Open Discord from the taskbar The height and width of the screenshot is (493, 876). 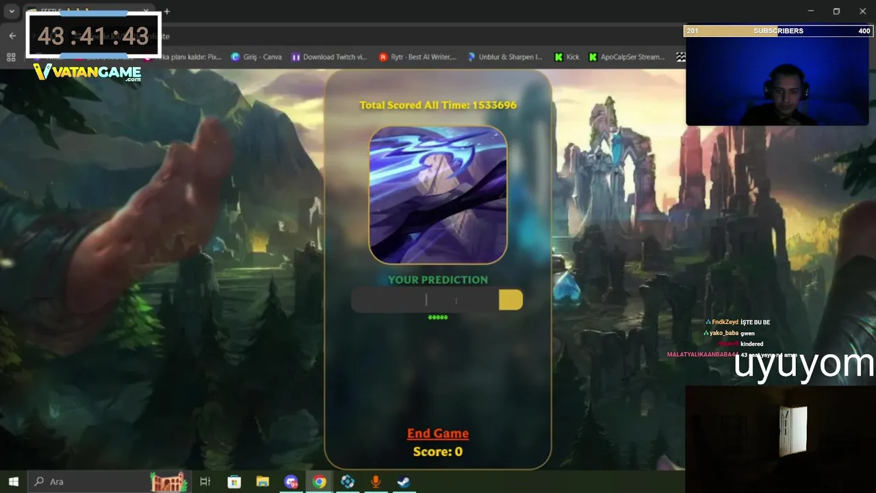pos(292,481)
